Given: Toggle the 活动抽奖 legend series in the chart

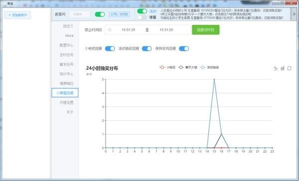Looking at the screenshot, I should 209,67.
